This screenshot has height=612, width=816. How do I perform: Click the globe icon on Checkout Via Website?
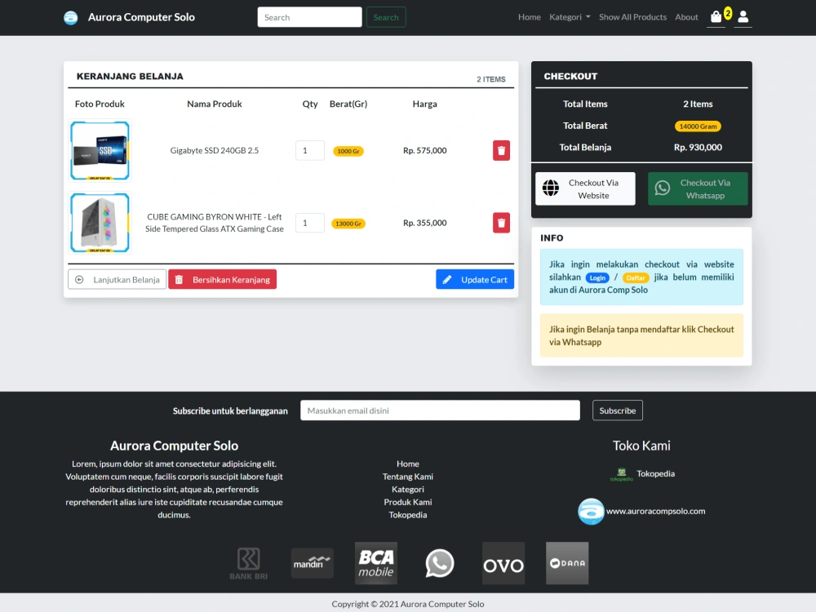tap(551, 188)
